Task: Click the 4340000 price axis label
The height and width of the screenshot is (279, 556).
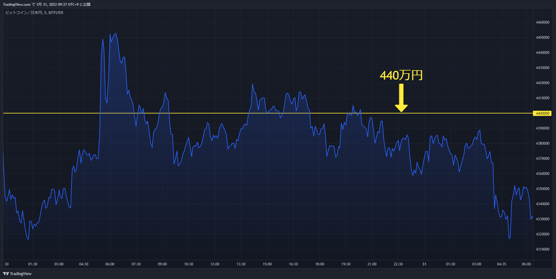Action: (x=543, y=204)
